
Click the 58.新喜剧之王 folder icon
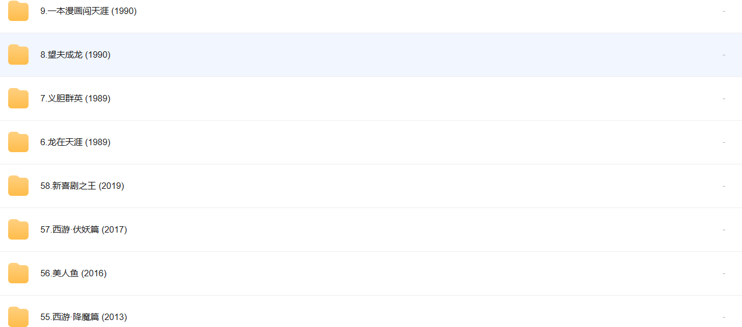pyautogui.click(x=18, y=186)
